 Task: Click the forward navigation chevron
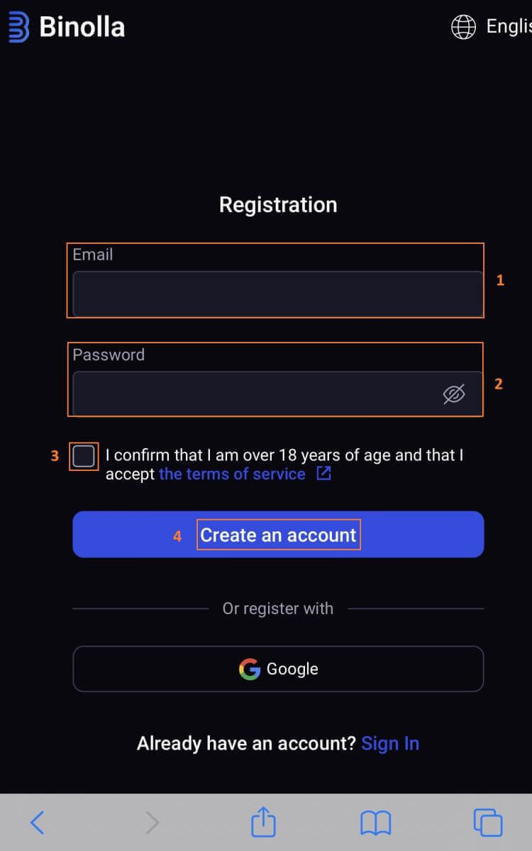click(150, 822)
